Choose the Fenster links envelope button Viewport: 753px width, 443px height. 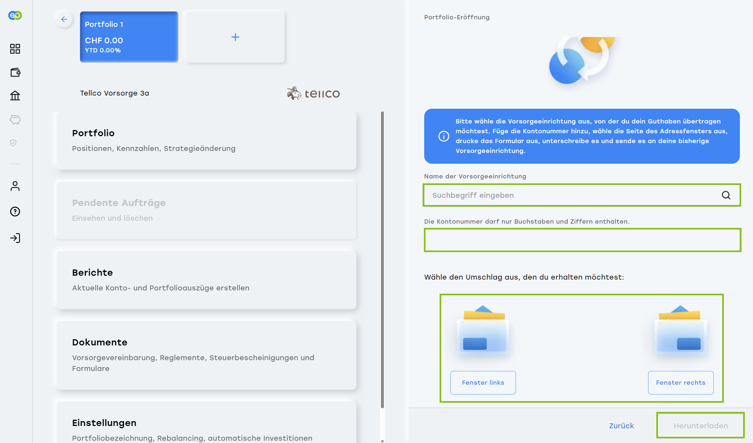pyautogui.click(x=483, y=383)
